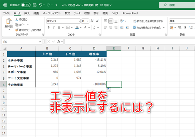Viewport: 195px width, 137px height.
Task: Center text horizontally
Action: pyautogui.click(x=110, y=27)
